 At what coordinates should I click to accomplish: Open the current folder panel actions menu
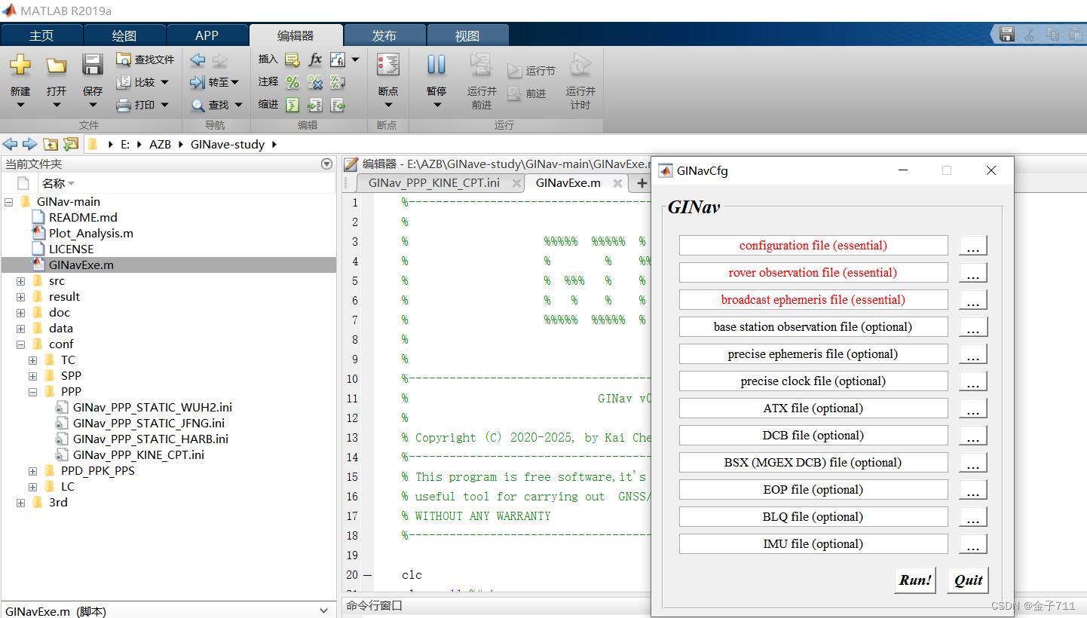click(x=326, y=164)
